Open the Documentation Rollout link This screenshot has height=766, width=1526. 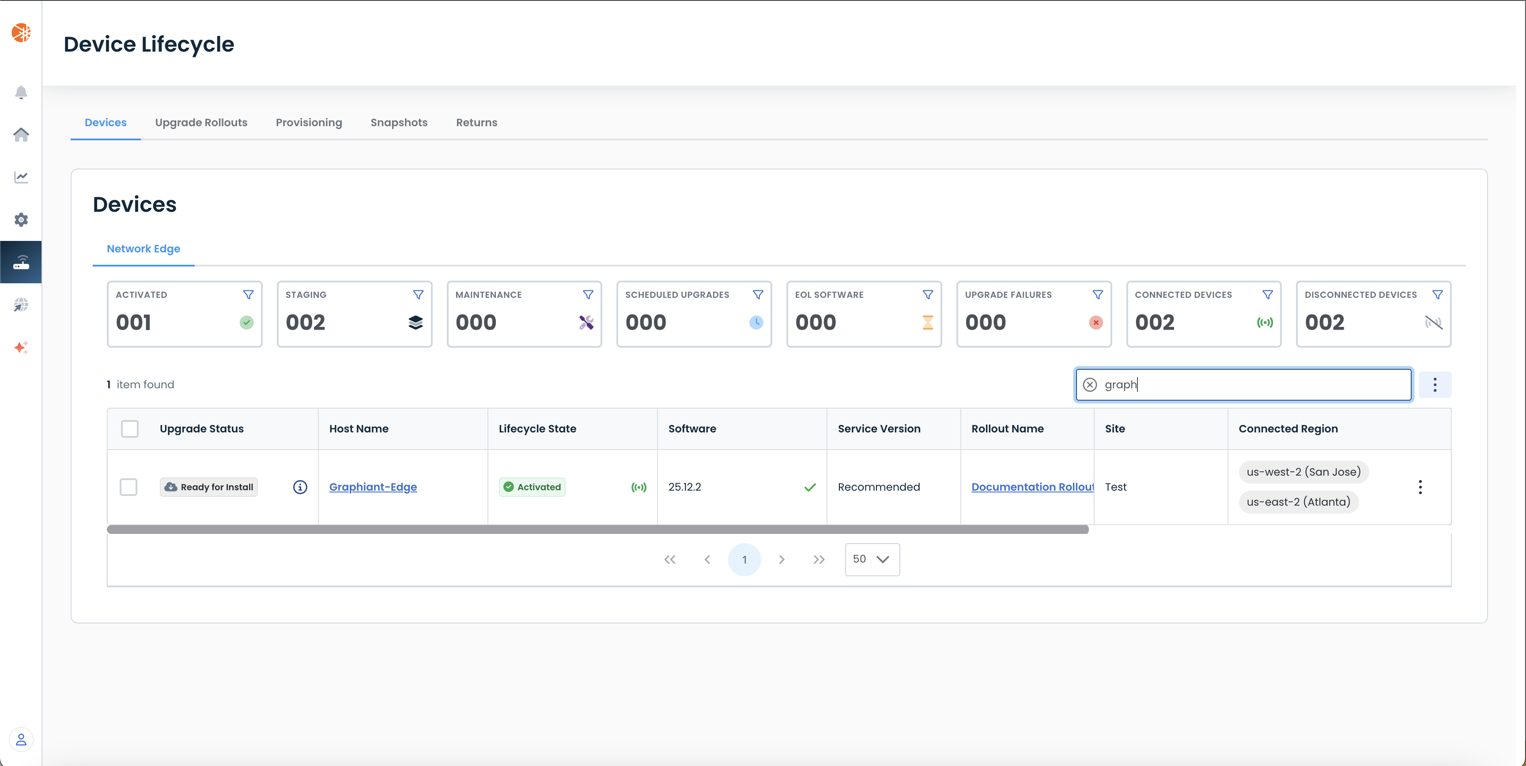click(x=1032, y=487)
